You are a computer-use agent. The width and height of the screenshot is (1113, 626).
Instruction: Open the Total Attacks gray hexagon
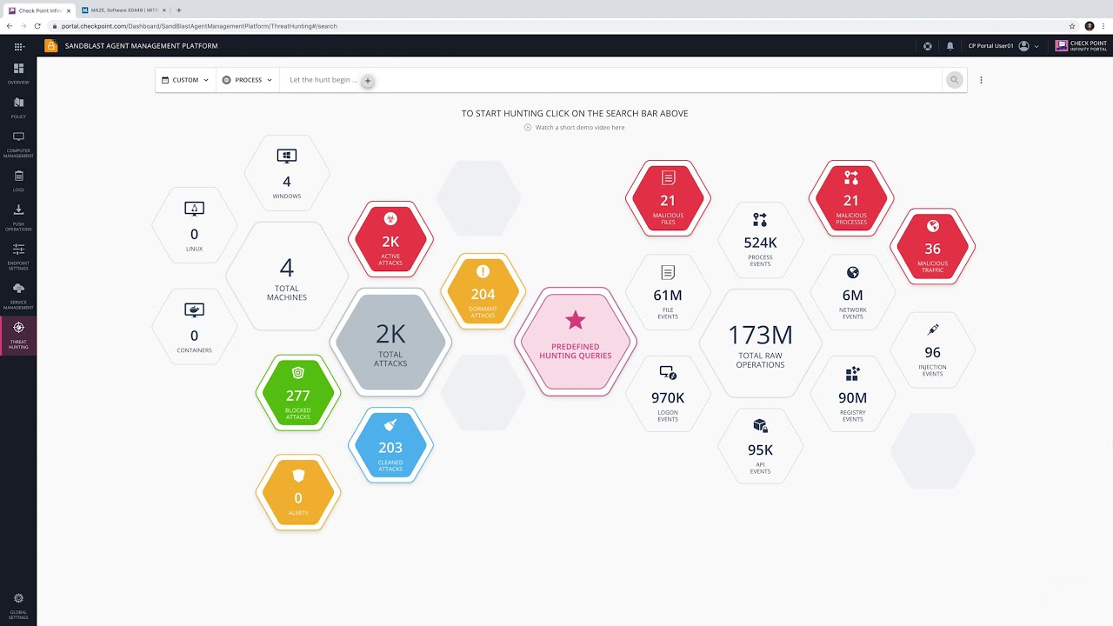[x=390, y=343]
